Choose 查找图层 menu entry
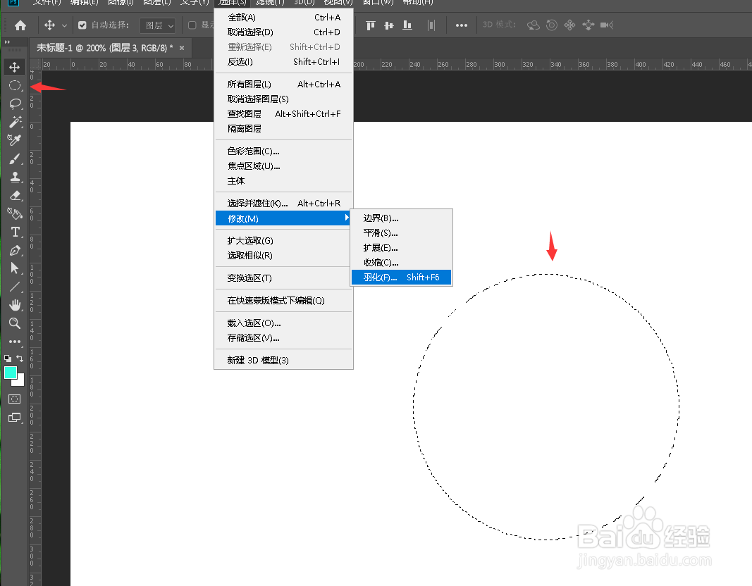 point(283,114)
